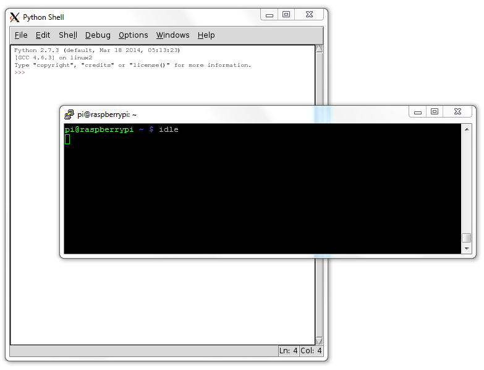Open the Windows menu
The image size is (484, 370).
click(x=173, y=35)
